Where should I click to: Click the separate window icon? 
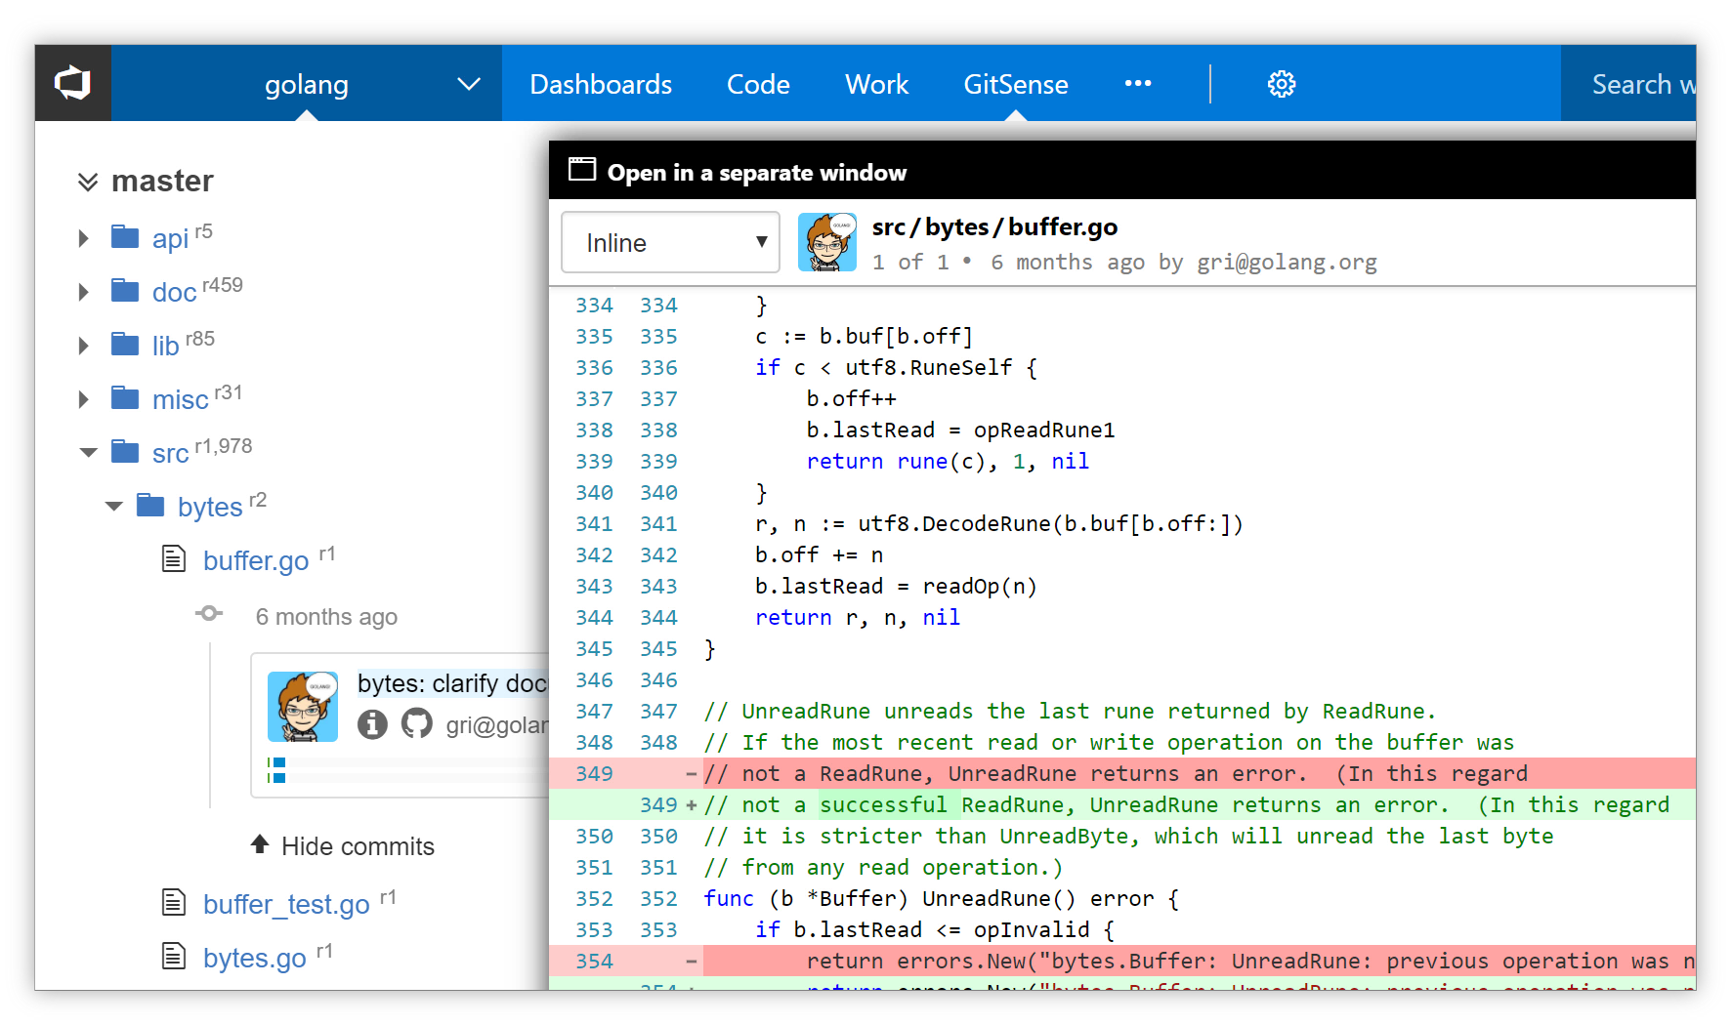pos(582,170)
